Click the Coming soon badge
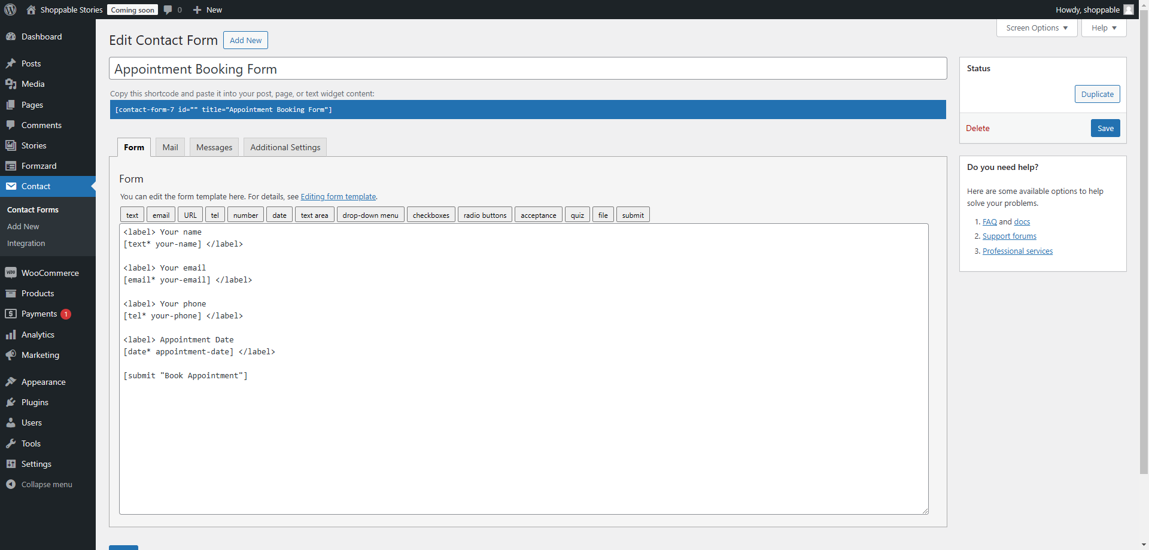The width and height of the screenshot is (1149, 550). [132, 10]
